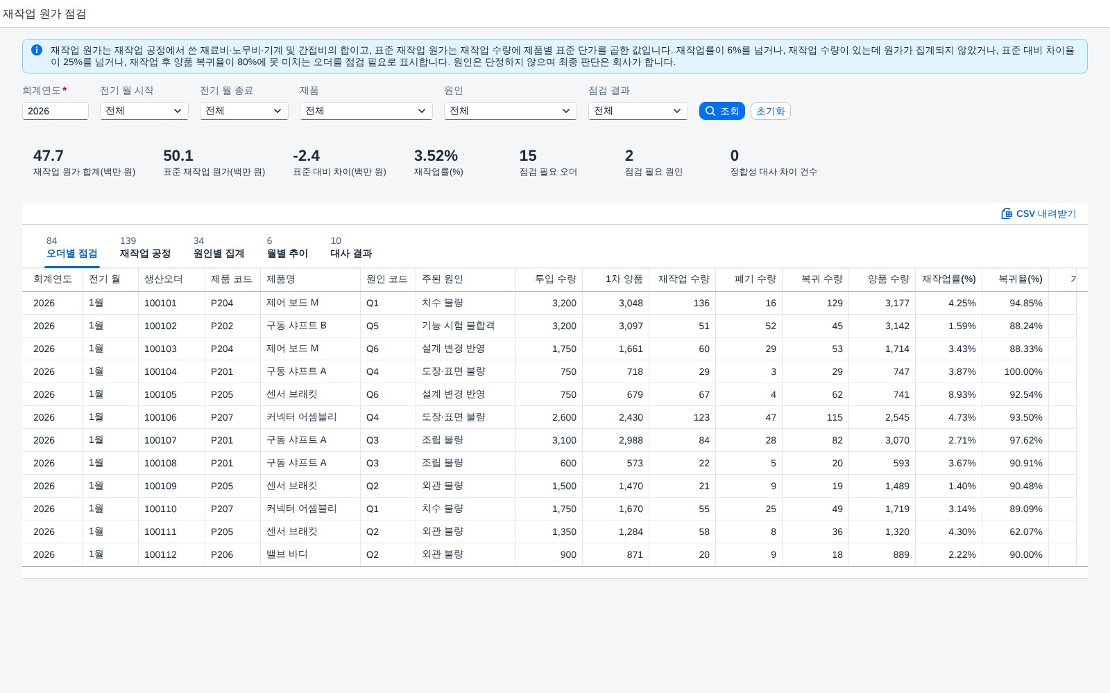The width and height of the screenshot is (1110, 693).
Task: Click the 기능 시험 불합격 cause cell
Action: click(466, 326)
